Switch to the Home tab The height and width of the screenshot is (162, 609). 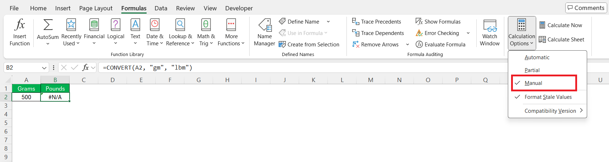pos(38,8)
